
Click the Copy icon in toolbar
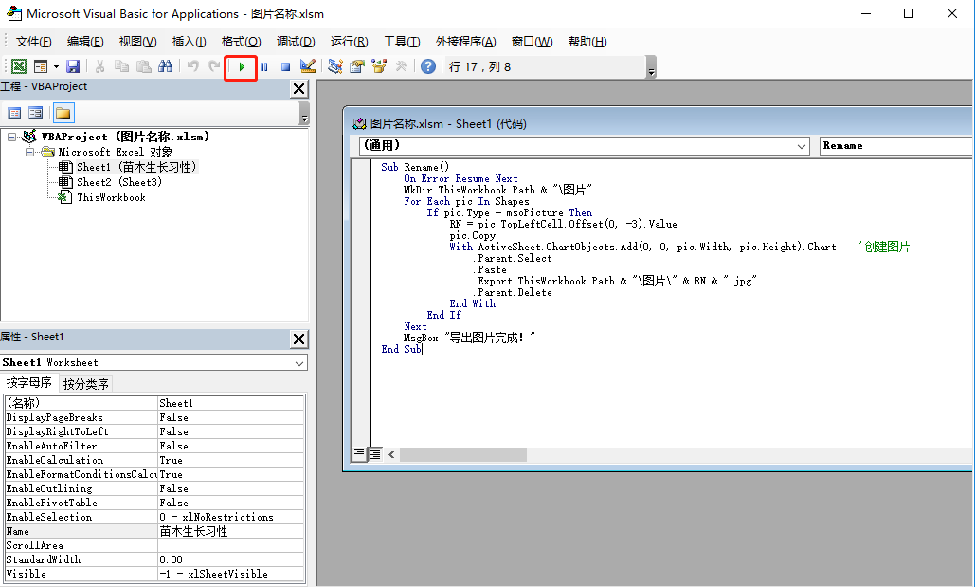pyautogui.click(x=122, y=66)
